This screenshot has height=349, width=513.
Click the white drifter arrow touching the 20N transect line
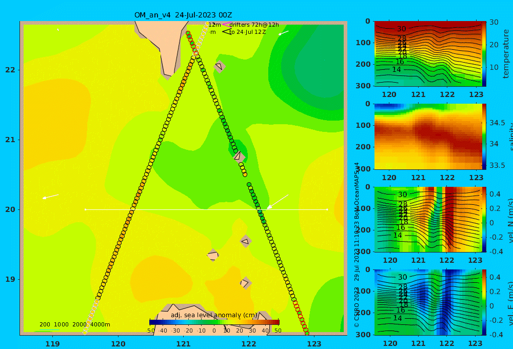[x=278, y=202]
